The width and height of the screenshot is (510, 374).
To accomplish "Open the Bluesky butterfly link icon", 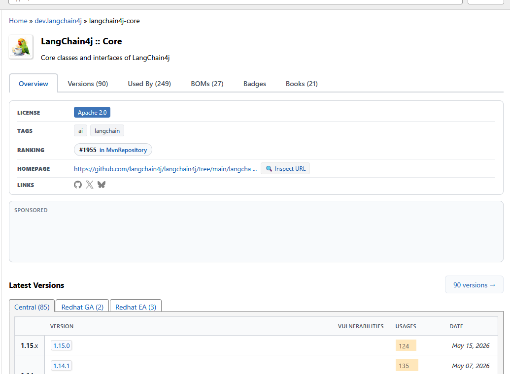I will point(102,185).
